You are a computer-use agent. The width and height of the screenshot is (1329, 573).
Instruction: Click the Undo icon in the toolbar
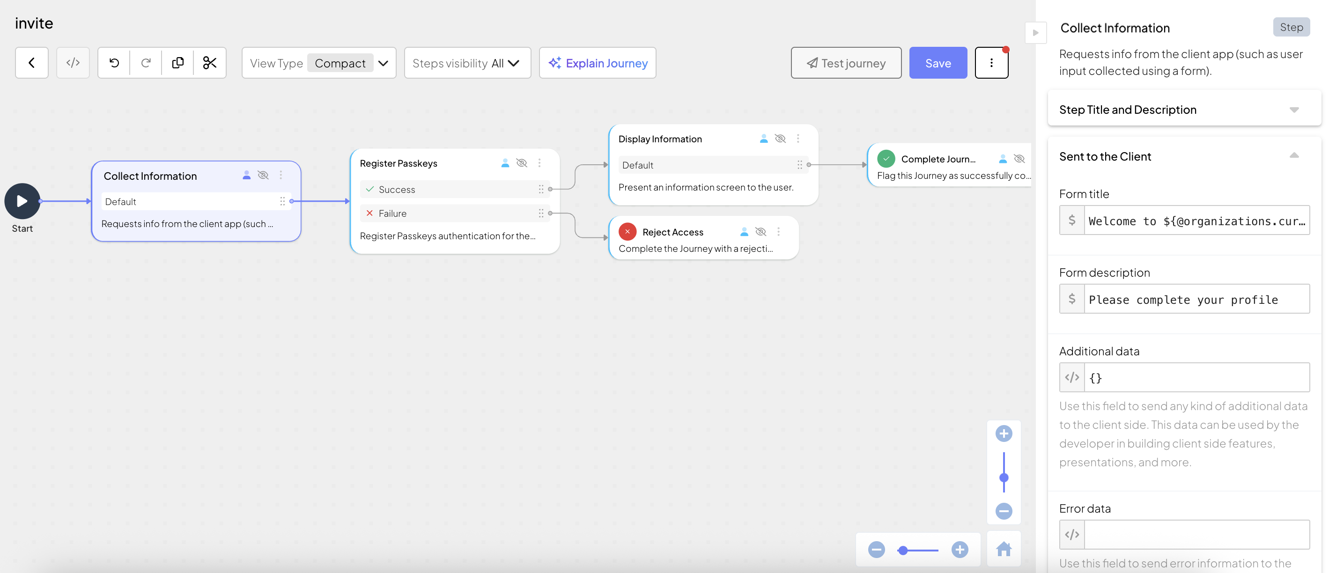pyautogui.click(x=114, y=62)
